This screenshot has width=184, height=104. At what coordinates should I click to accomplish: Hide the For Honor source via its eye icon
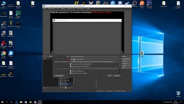click(61, 84)
